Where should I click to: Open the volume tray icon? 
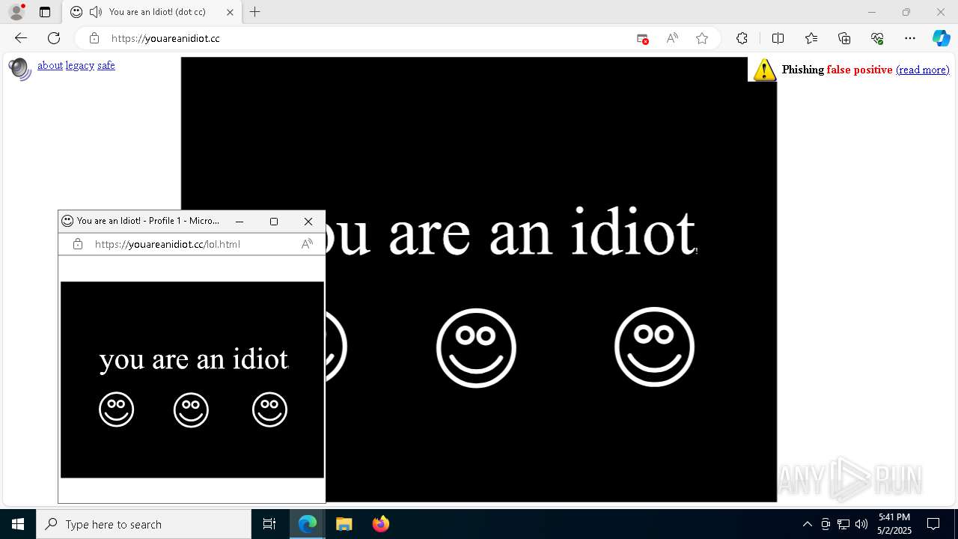(861, 524)
